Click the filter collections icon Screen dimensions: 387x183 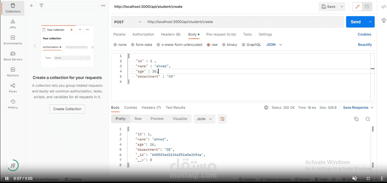(x=41, y=6)
